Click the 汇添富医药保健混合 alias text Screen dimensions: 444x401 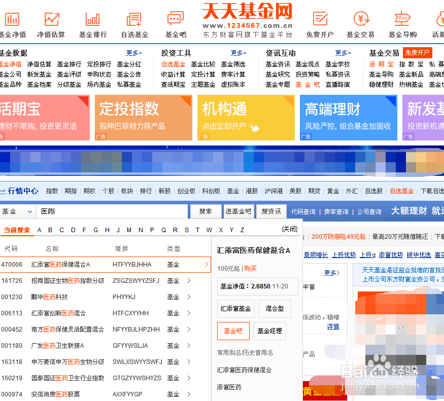[244, 370]
